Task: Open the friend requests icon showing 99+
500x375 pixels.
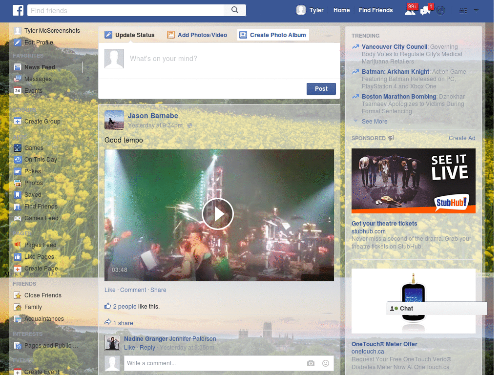Action: (410, 10)
